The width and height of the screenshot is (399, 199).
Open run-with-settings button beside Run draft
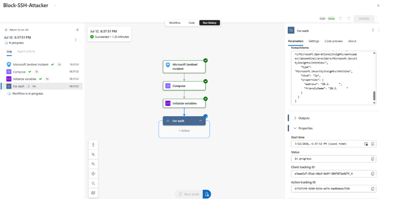[x=207, y=194]
